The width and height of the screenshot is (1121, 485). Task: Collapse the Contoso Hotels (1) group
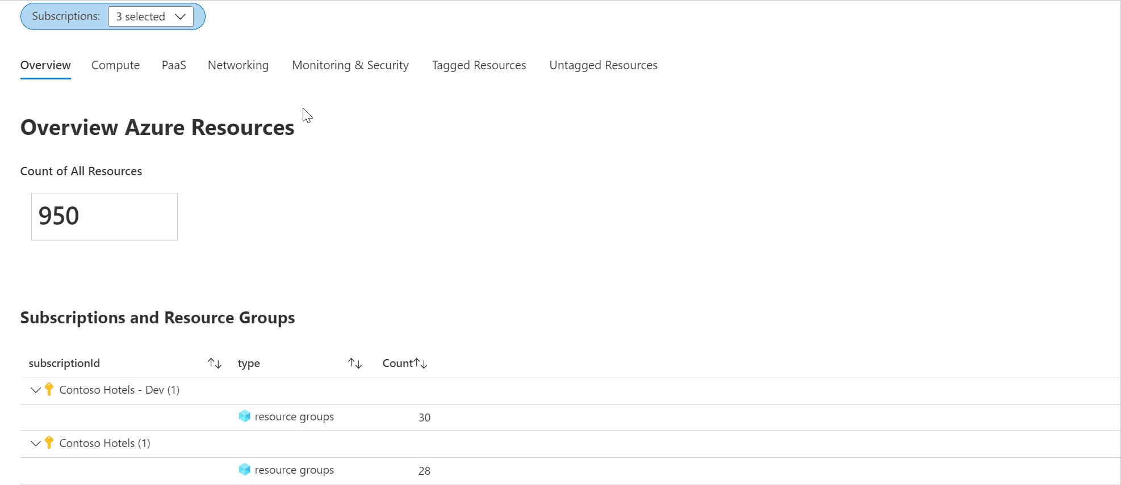tap(35, 443)
